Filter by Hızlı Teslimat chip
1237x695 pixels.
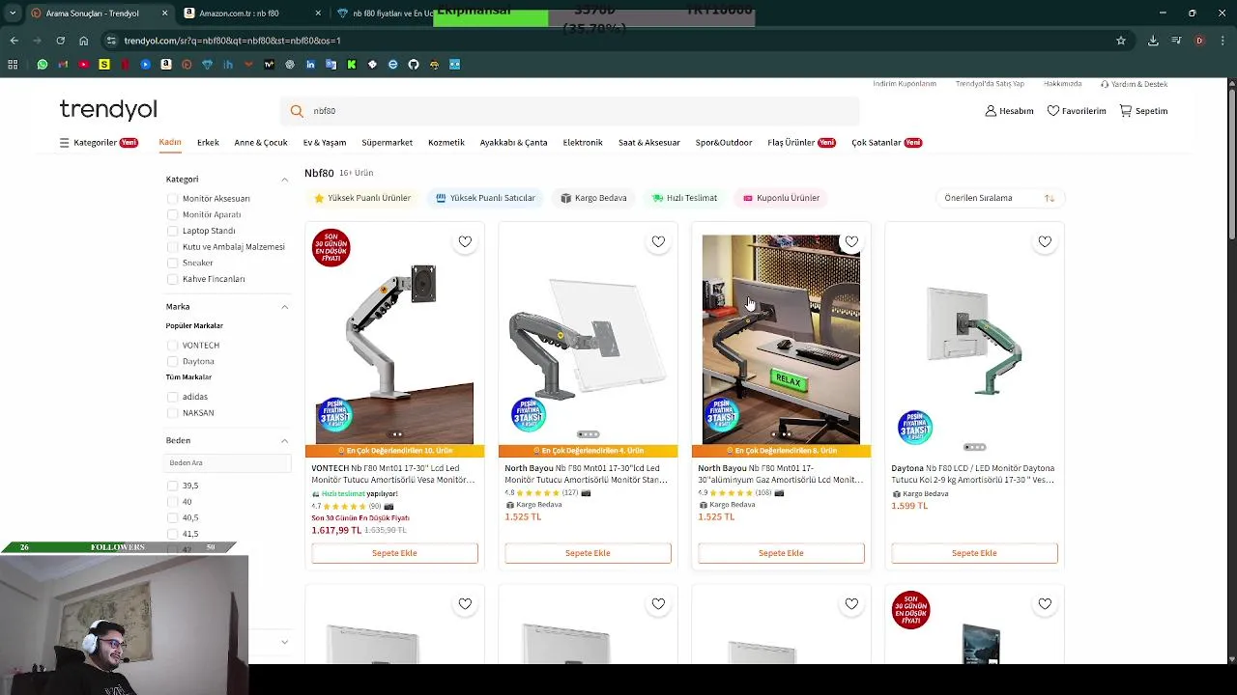coord(684,198)
